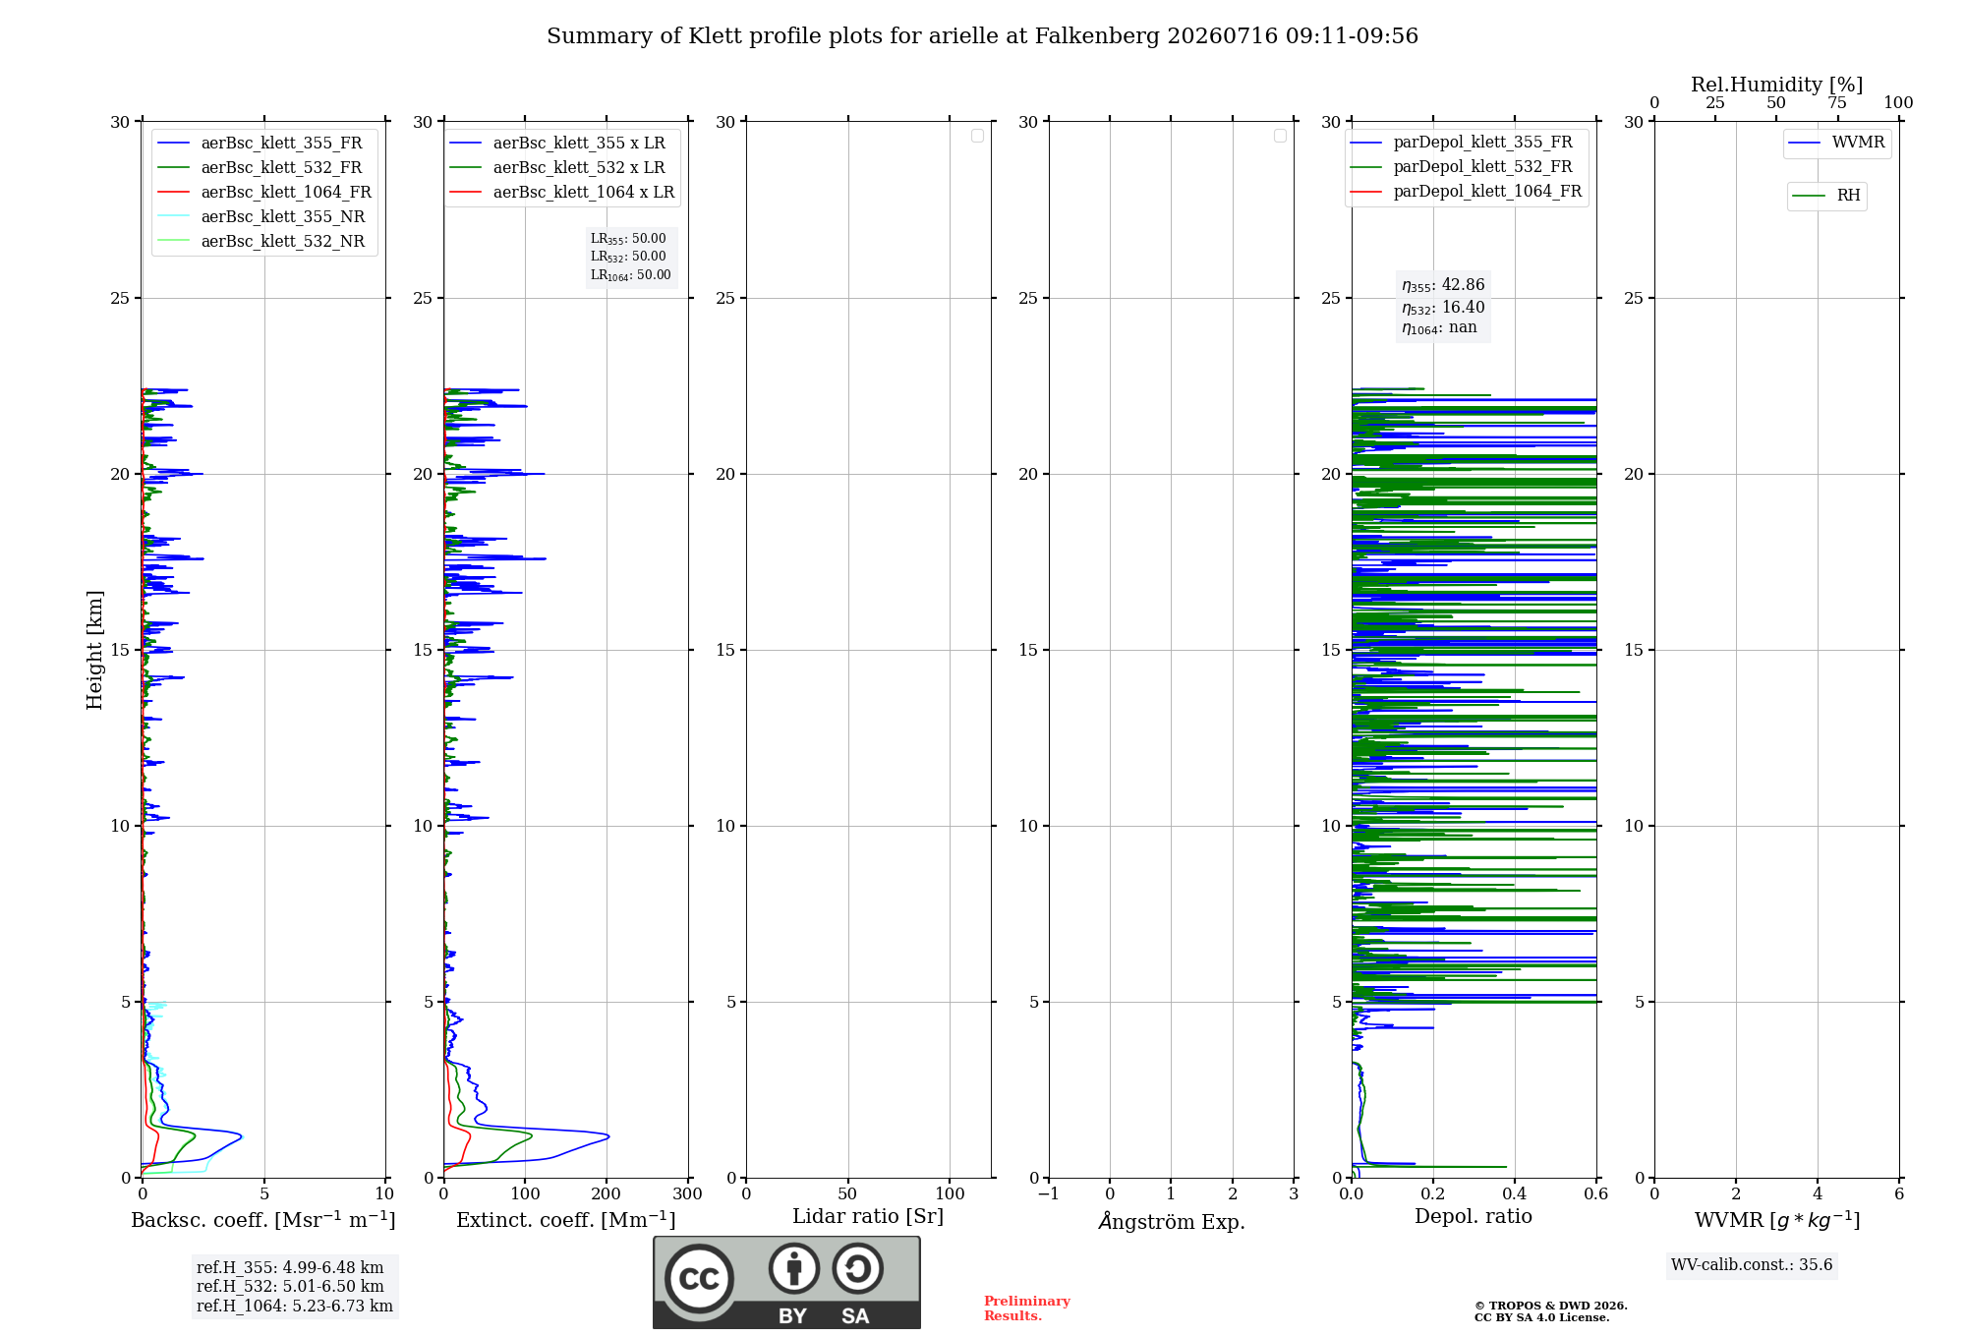Click the aerBsc_klett_1064_FR red legend entry
This screenshot has height=1337, width=1966.
tap(264, 193)
